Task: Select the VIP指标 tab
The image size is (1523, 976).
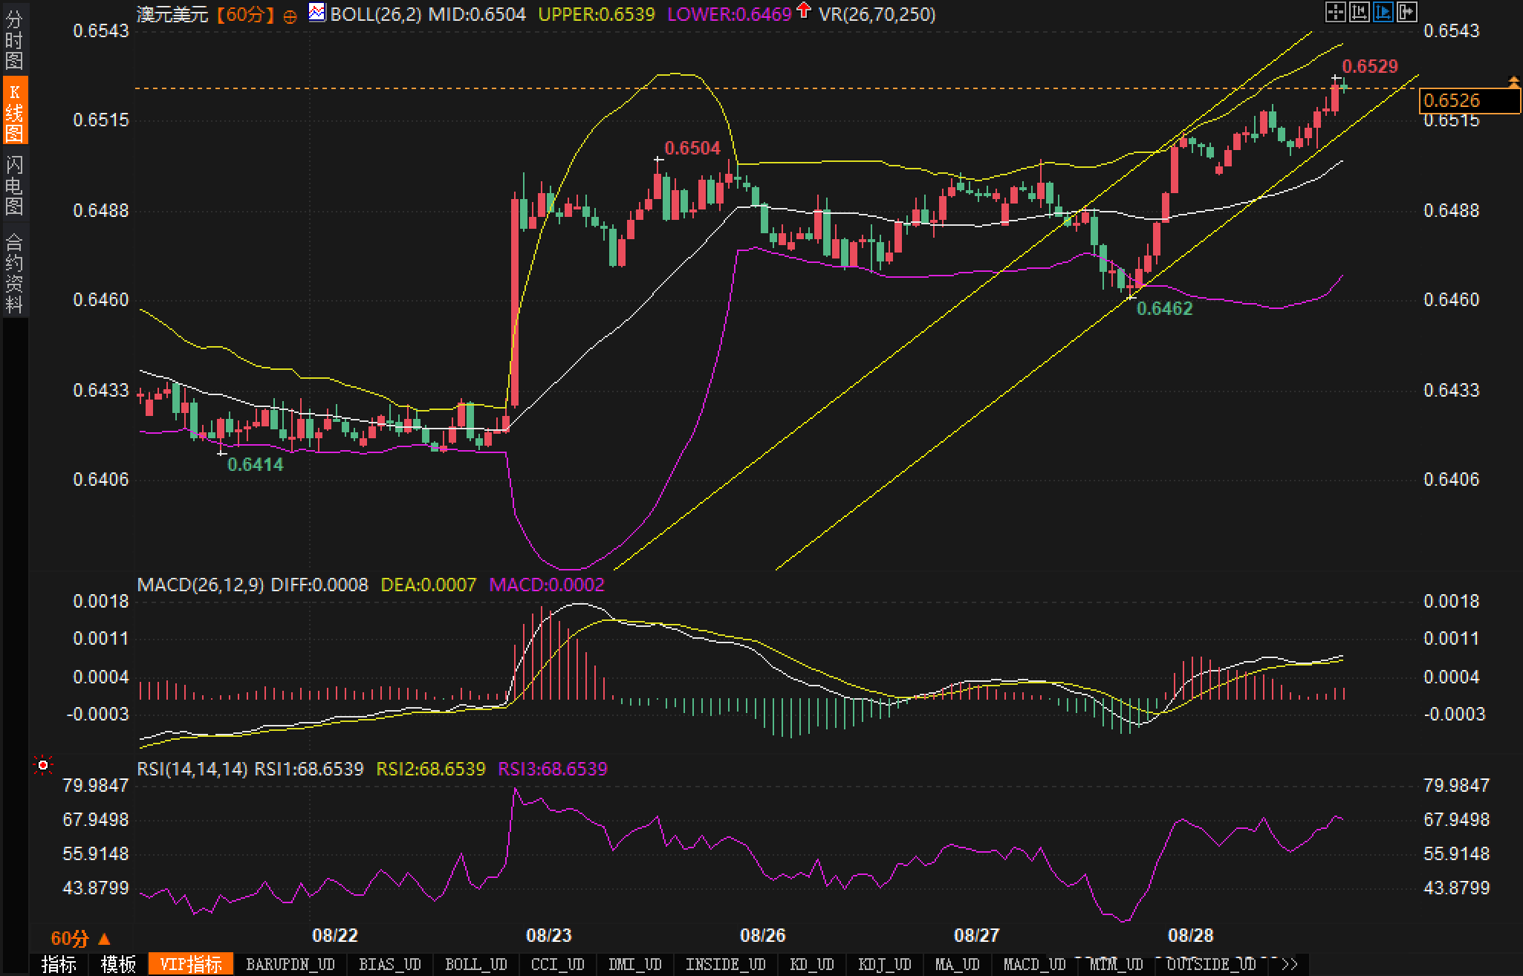Action: [191, 964]
